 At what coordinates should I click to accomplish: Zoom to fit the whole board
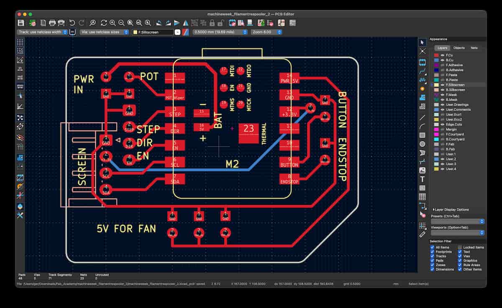click(131, 23)
